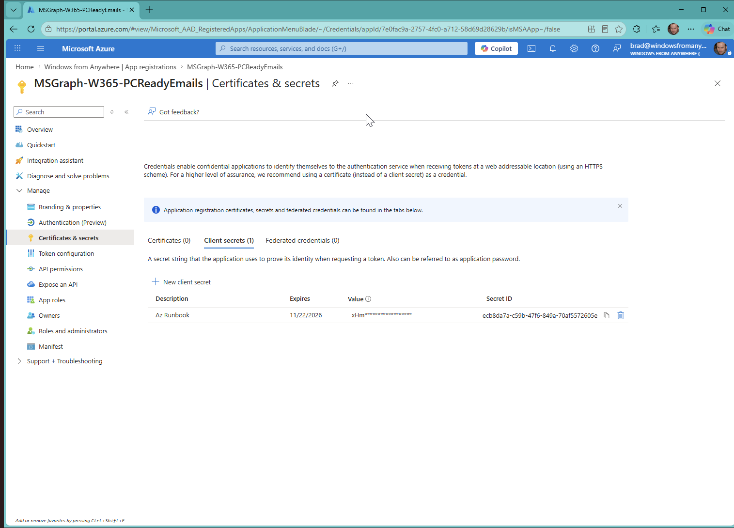This screenshot has width=734, height=528.
Task: Switch to the Certificates (0) tab
Action: [169, 240]
